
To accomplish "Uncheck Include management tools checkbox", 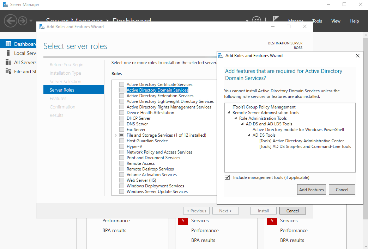I will [x=227, y=178].
